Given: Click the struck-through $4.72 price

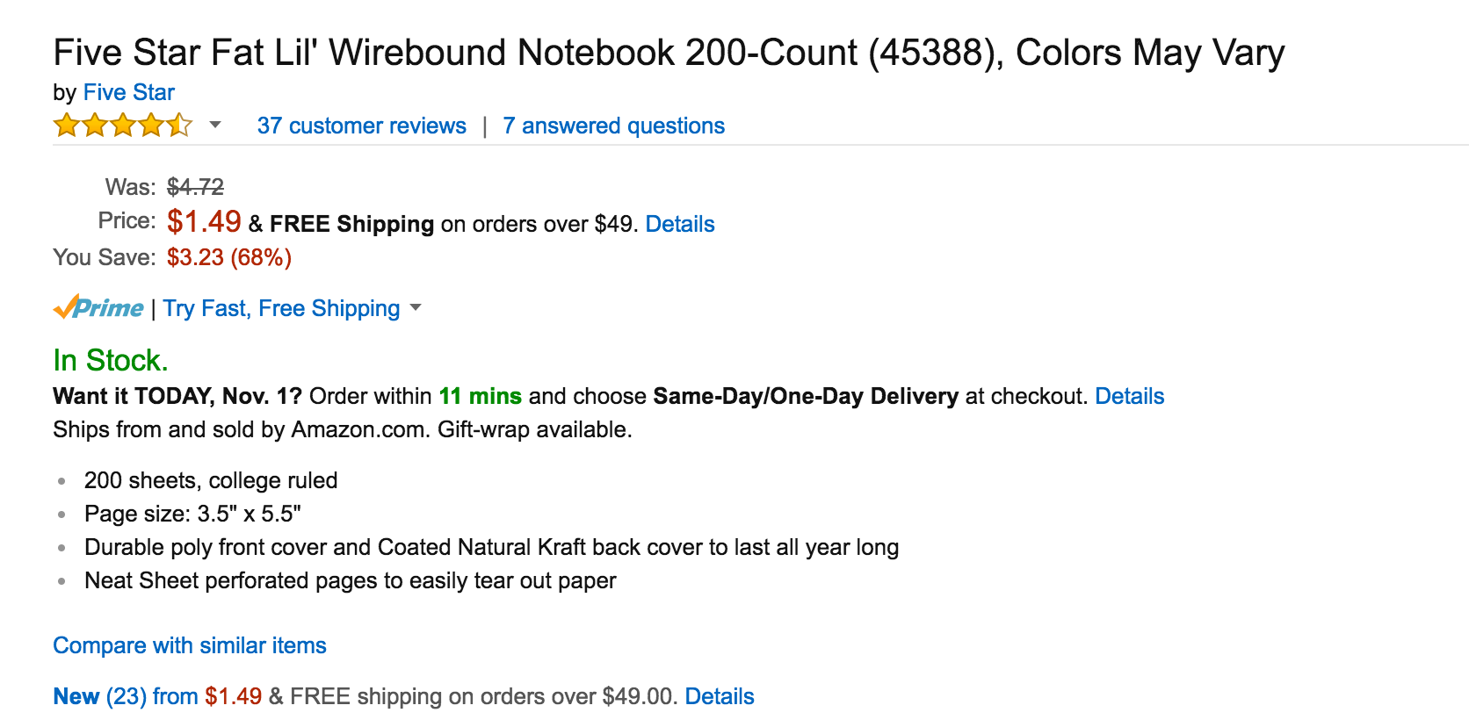Looking at the screenshot, I should pos(195,187).
